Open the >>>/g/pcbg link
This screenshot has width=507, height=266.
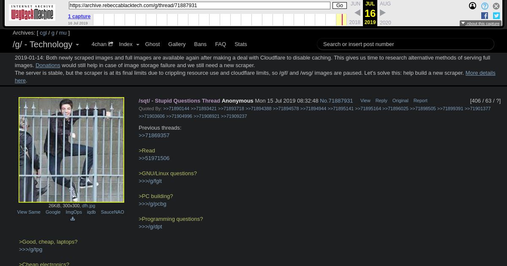click(152, 204)
